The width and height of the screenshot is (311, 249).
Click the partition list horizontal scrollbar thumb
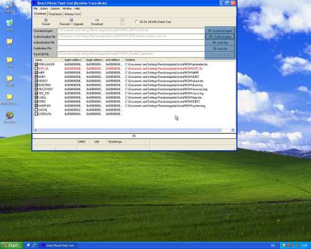point(130,130)
